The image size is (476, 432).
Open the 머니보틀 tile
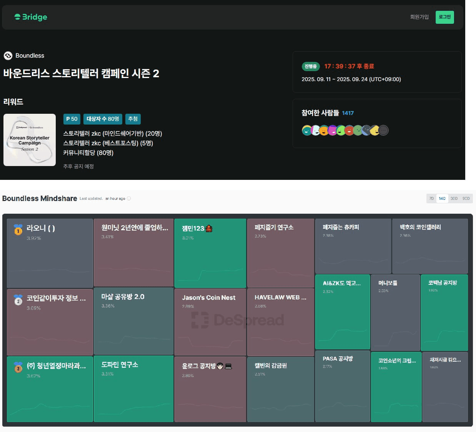[395, 312]
